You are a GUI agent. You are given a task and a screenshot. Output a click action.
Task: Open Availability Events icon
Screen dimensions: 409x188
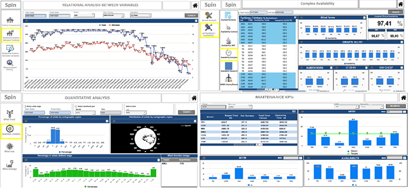(228, 15)
